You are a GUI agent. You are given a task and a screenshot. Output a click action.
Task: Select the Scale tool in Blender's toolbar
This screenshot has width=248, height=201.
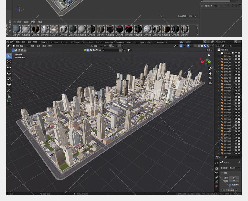click(x=9, y=79)
